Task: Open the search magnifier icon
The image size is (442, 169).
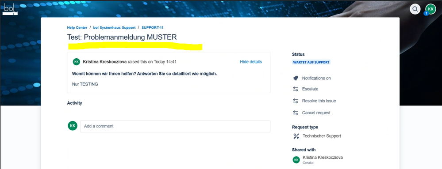Action: pyautogui.click(x=415, y=9)
